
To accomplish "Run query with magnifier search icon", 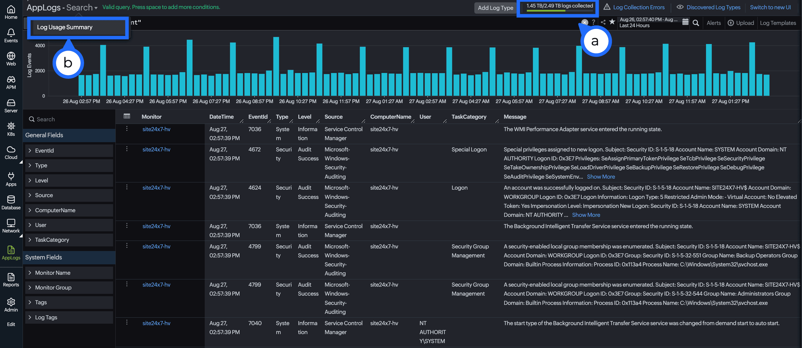I will pyautogui.click(x=696, y=23).
